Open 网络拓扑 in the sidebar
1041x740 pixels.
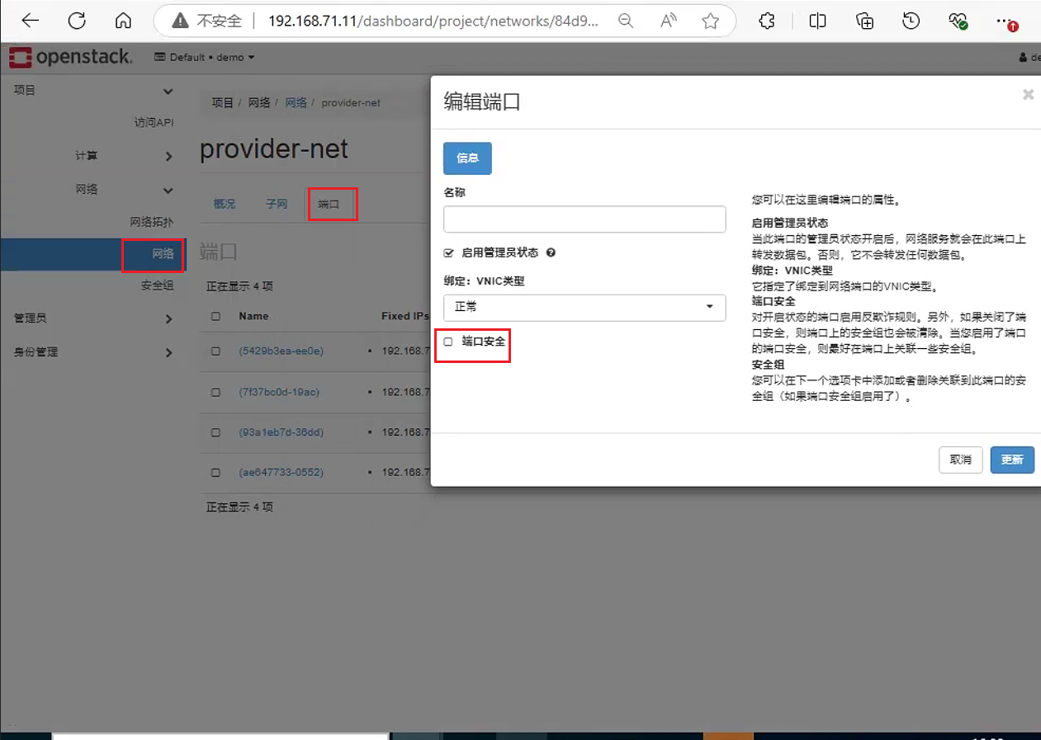coord(152,222)
